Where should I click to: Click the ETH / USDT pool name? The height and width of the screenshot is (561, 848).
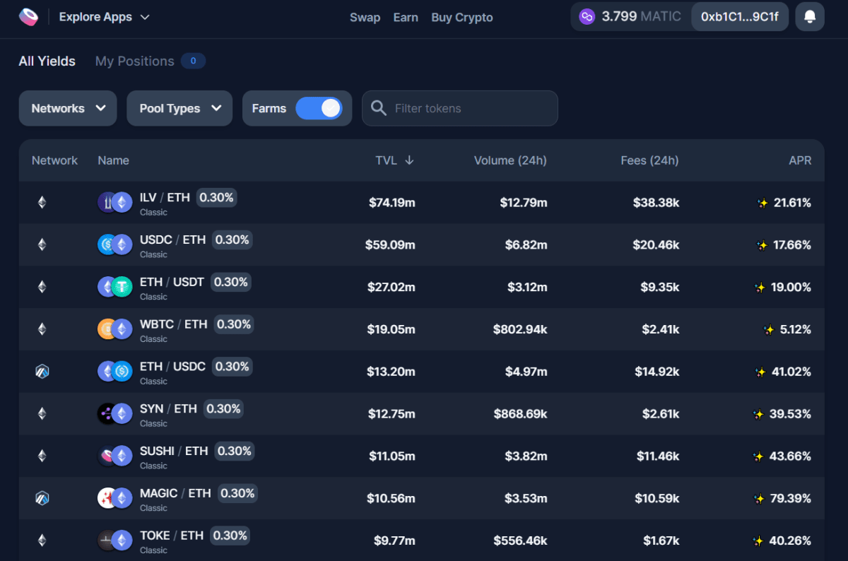point(172,282)
